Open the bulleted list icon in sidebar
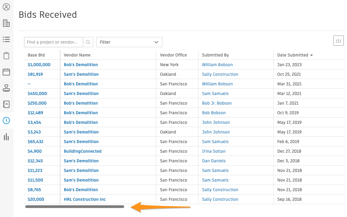The height and width of the screenshot is (217, 347). tap(6, 39)
